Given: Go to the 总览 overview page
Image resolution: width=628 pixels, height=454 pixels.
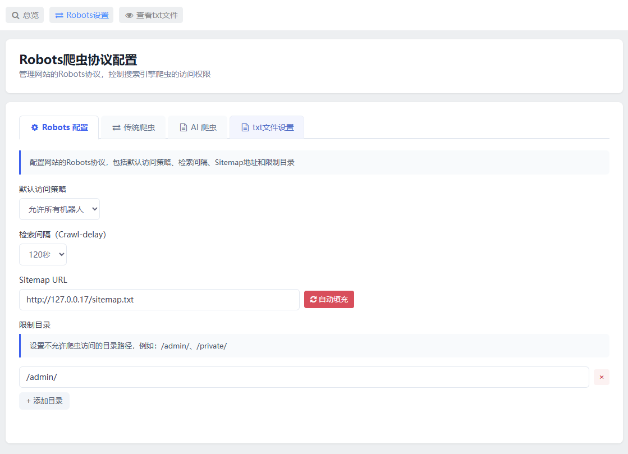Looking at the screenshot, I should pyautogui.click(x=25, y=15).
